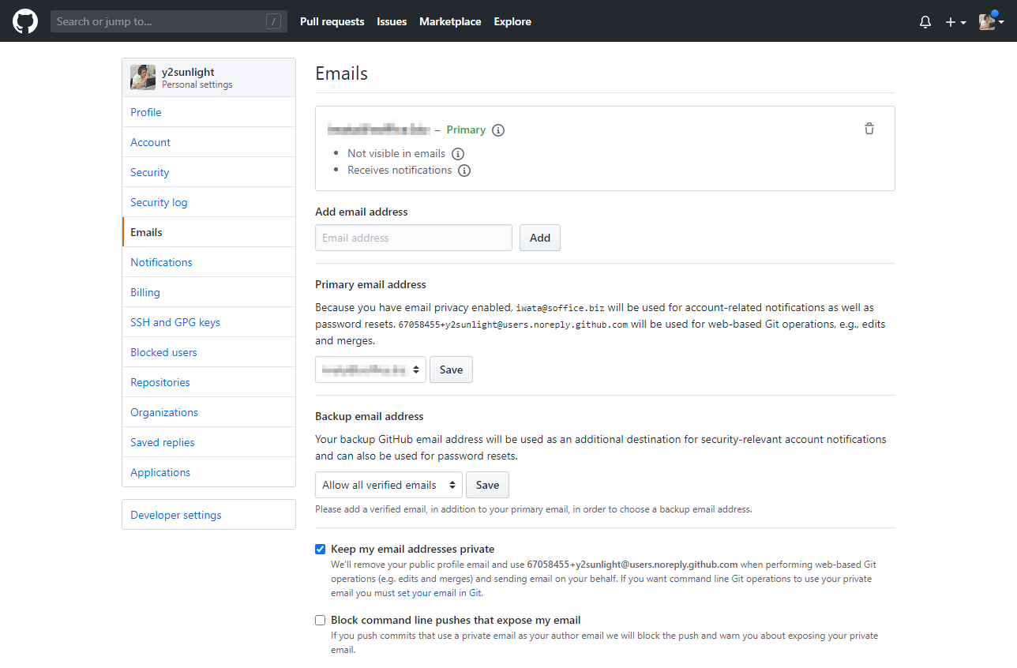Enable Block command line pushes checkbox
1017x668 pixels.
coord(321,621)
